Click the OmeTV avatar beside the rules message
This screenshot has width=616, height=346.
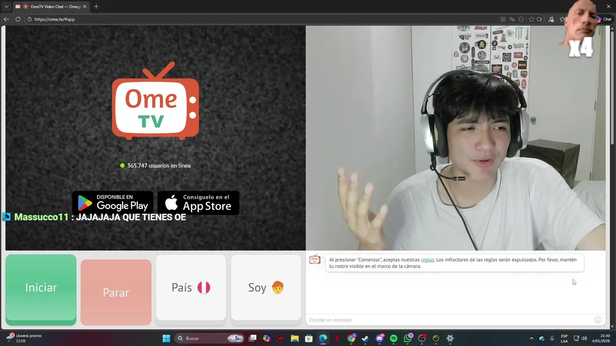315,260
